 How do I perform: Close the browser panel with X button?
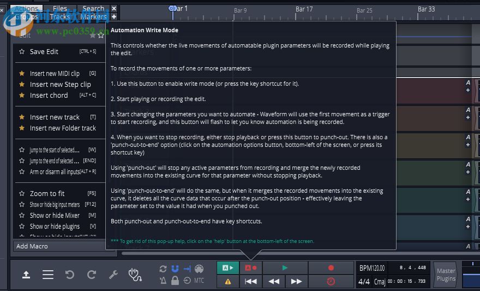click(x=114, y=9)
